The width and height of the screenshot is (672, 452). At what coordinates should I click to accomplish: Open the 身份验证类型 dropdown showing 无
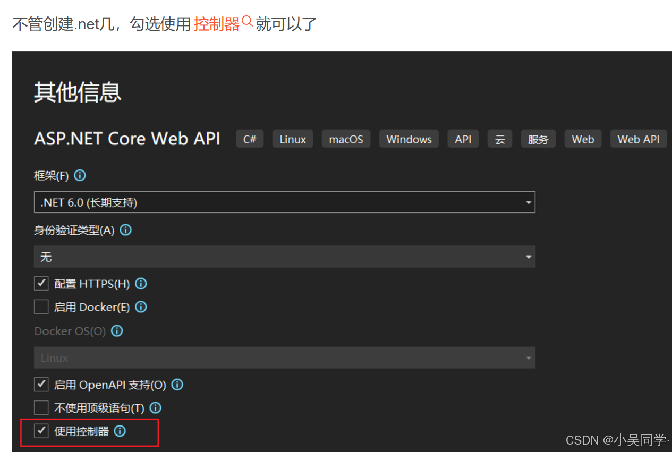point(285,257)
